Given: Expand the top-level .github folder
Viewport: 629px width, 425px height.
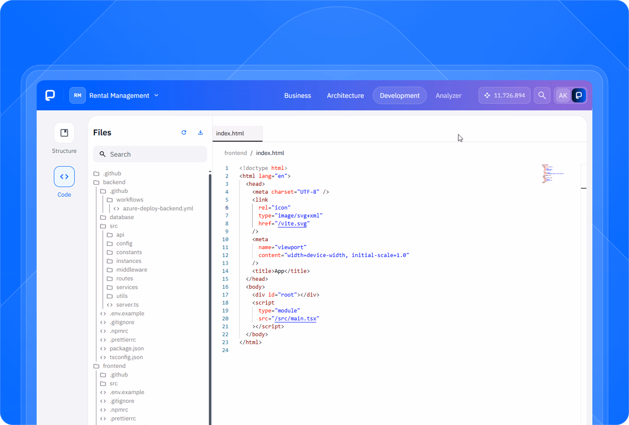Looking at the screenshot, I should (x=108, y=173).
